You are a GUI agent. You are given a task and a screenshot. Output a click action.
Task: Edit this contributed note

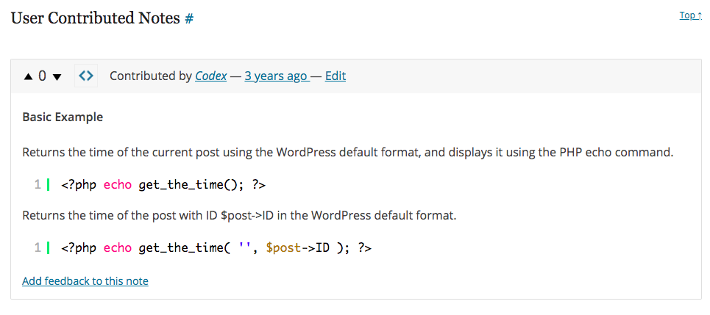pos(335,76)
